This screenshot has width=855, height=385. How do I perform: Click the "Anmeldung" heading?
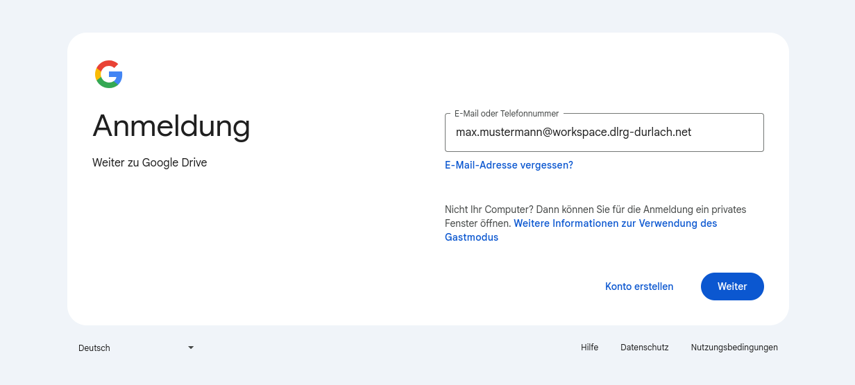point(171,126)
